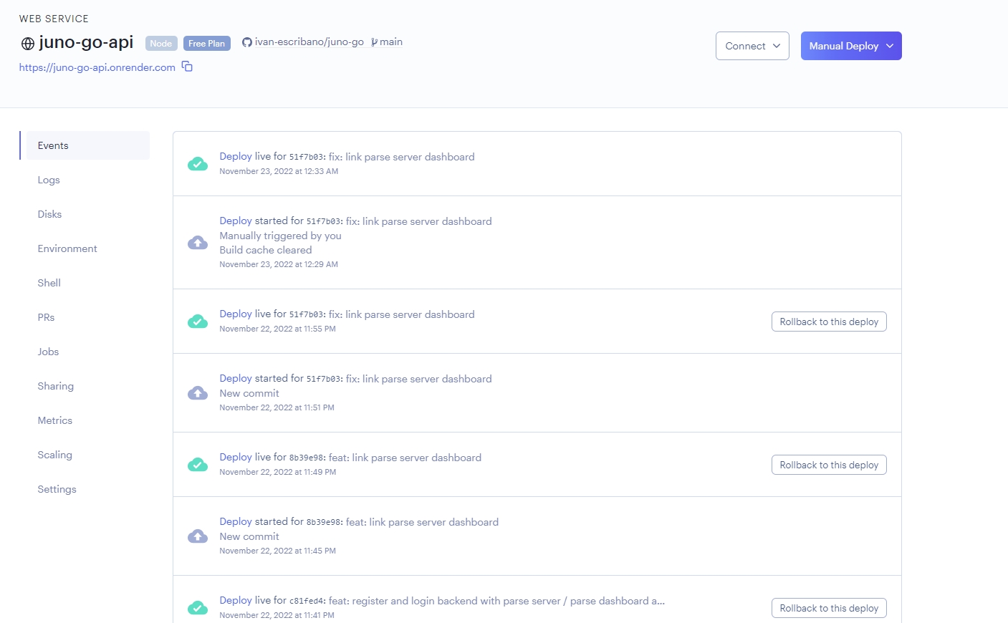Viewport: 1008px width, 623px height.
Task: Open the service Settings section
Action: coord(57,489)
